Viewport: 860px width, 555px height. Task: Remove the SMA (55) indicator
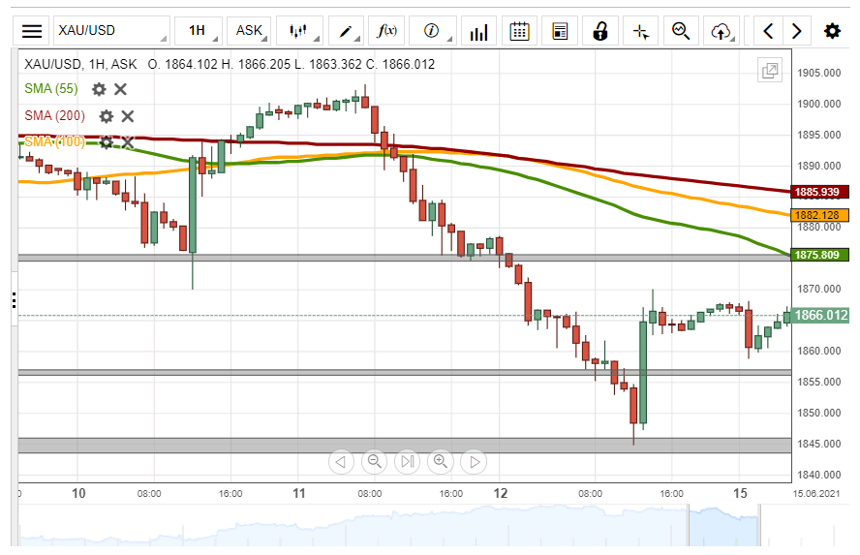pos(121,89)
